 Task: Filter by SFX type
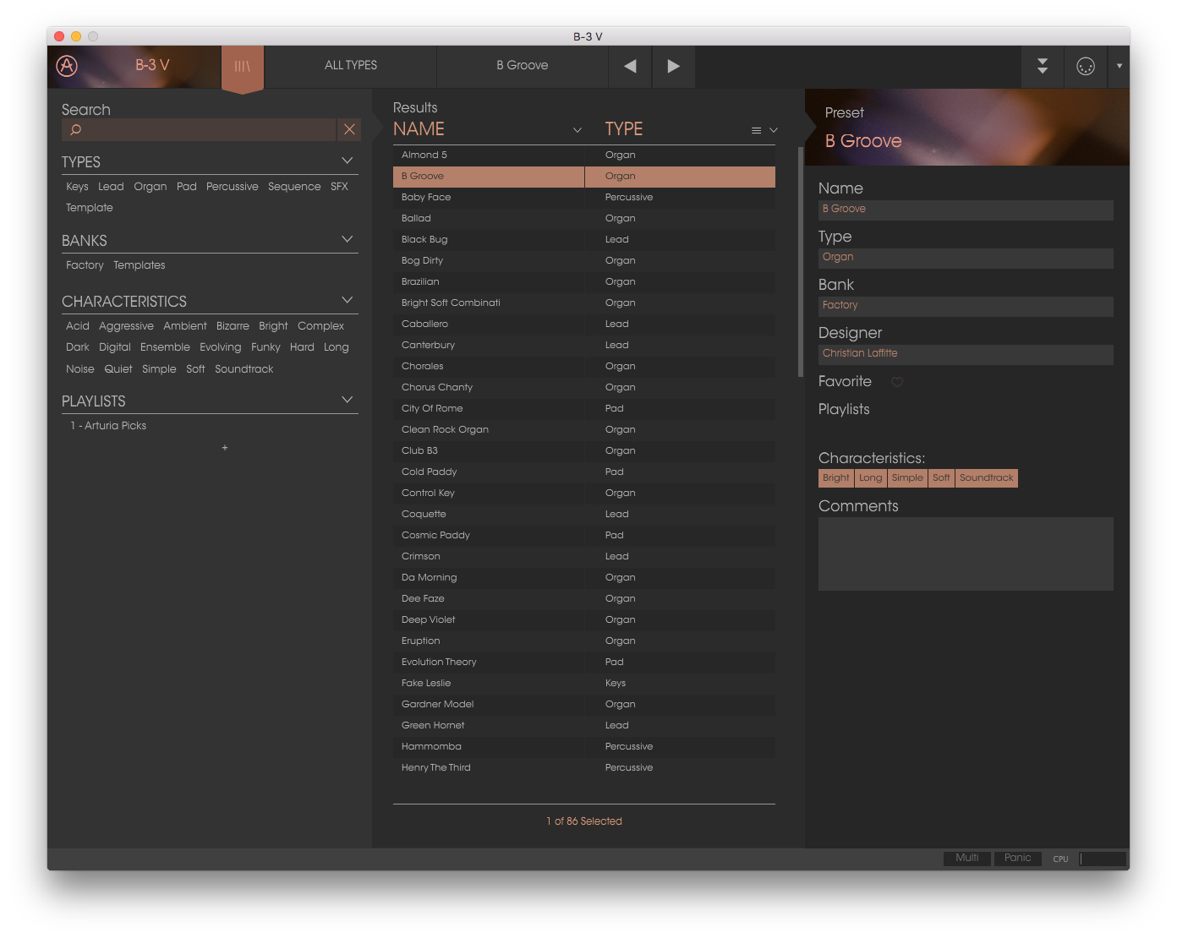339,187
